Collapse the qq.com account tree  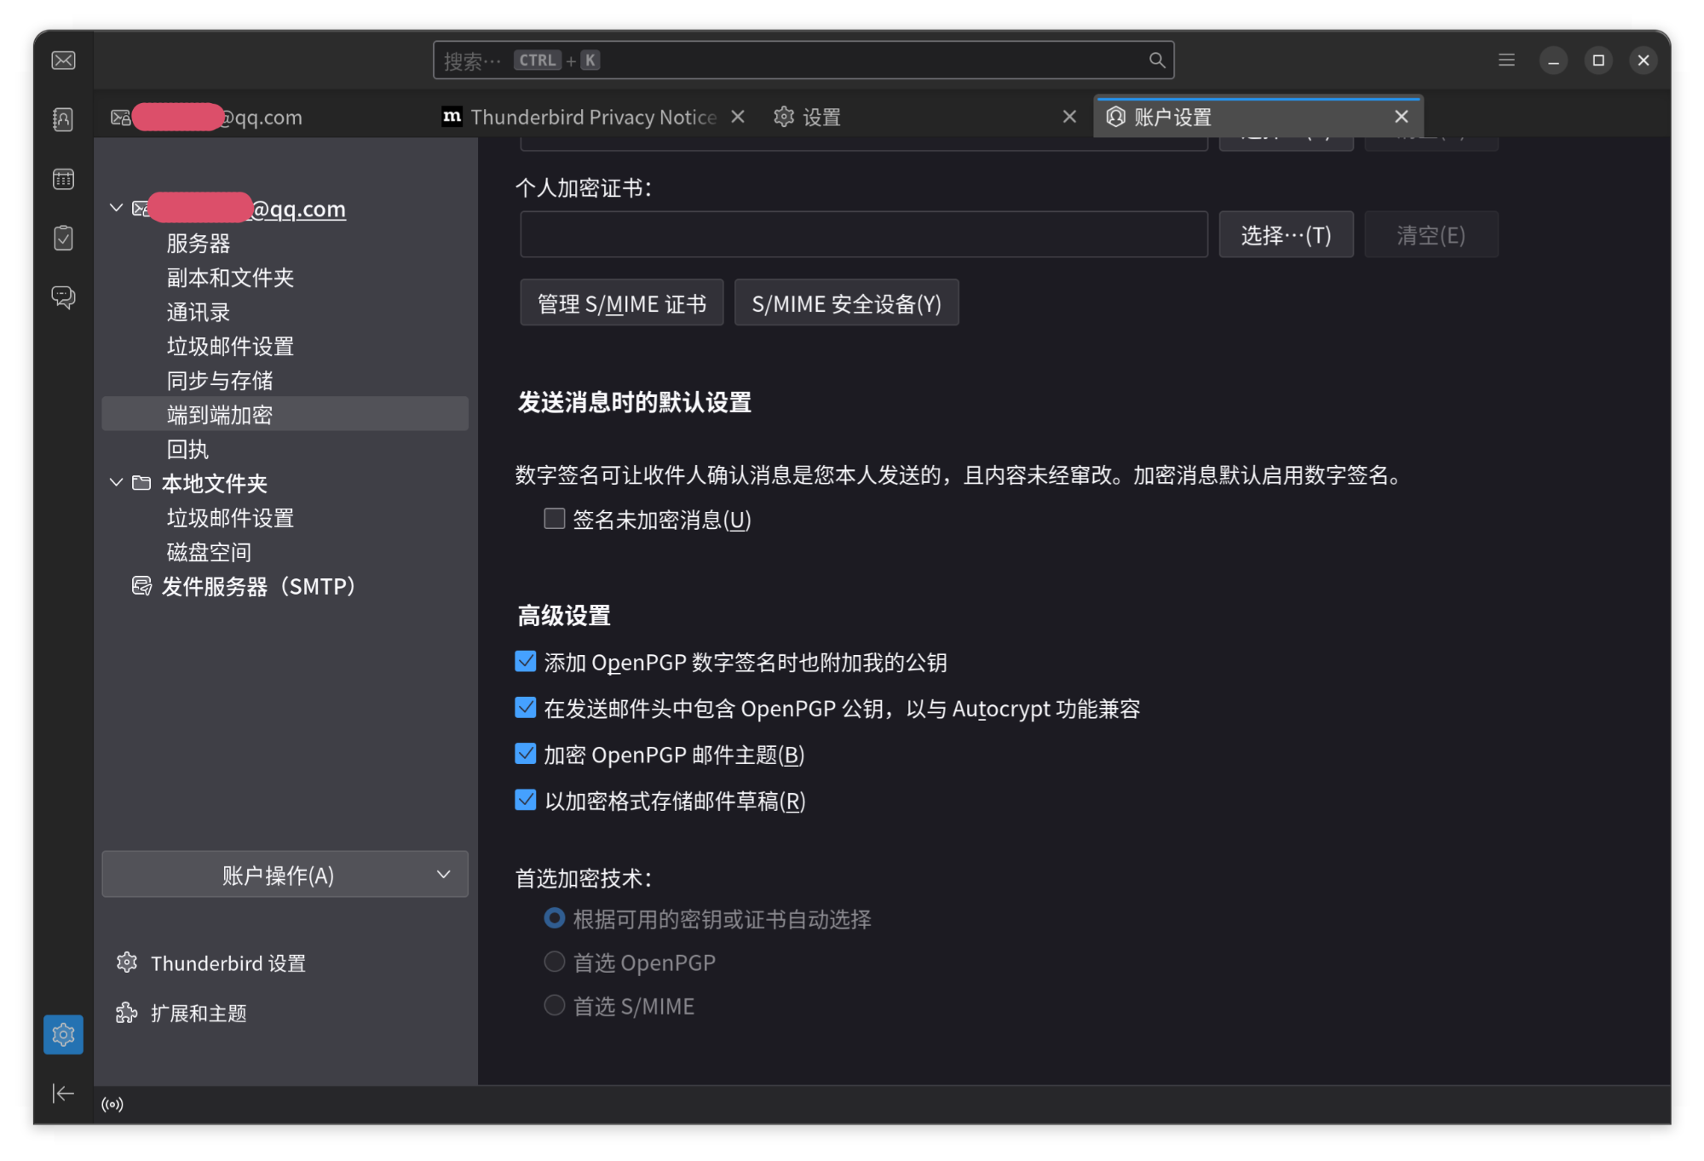(x=117, y=207)
